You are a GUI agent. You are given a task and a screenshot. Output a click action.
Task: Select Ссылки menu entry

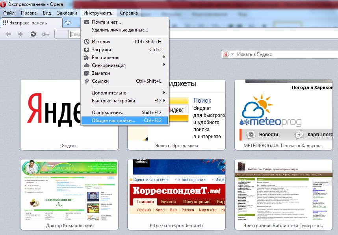click(124, 81)
